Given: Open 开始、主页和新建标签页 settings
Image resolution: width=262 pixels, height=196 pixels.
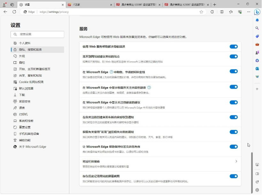Looking at the screenshot, I should (x=37, y=69).
